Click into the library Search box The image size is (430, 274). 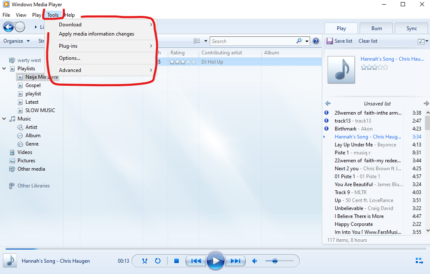click(x=253, y=41)
